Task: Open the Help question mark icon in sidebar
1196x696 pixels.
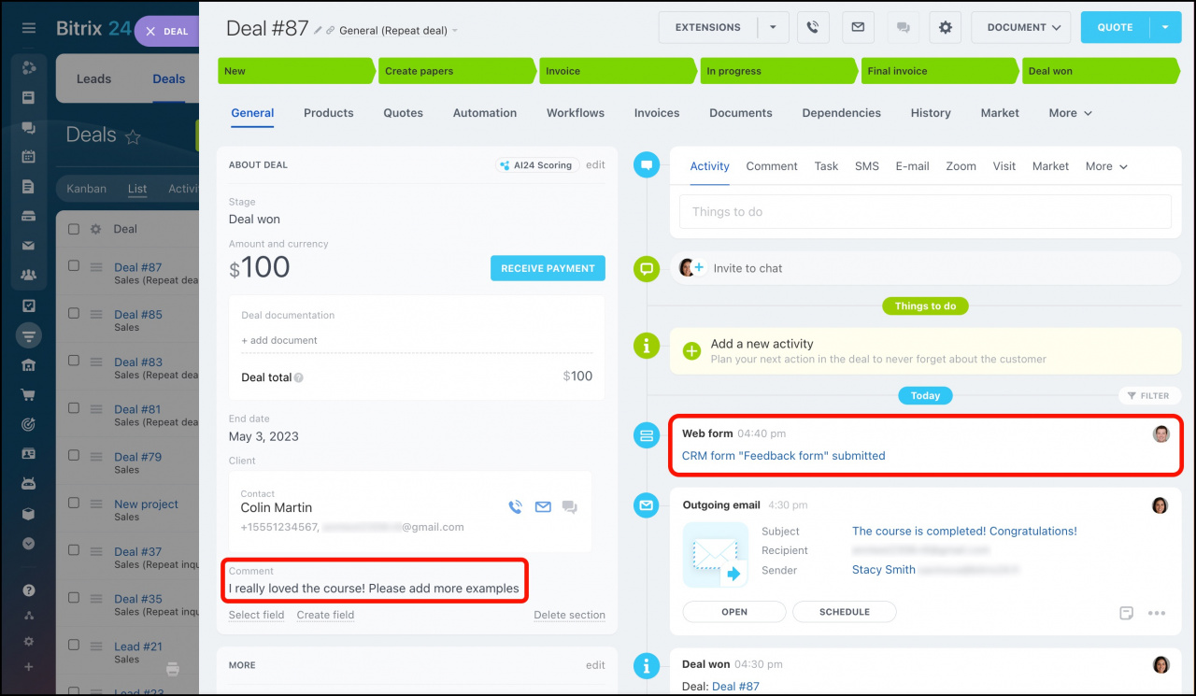Action: pos(29,590)
